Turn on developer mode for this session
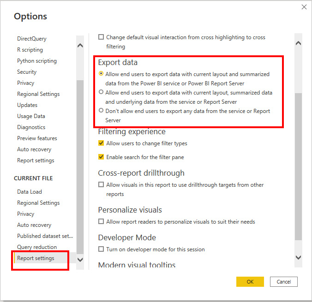Image resolution: width=312 pixels, height=302 pixels. tap(101, 249)
